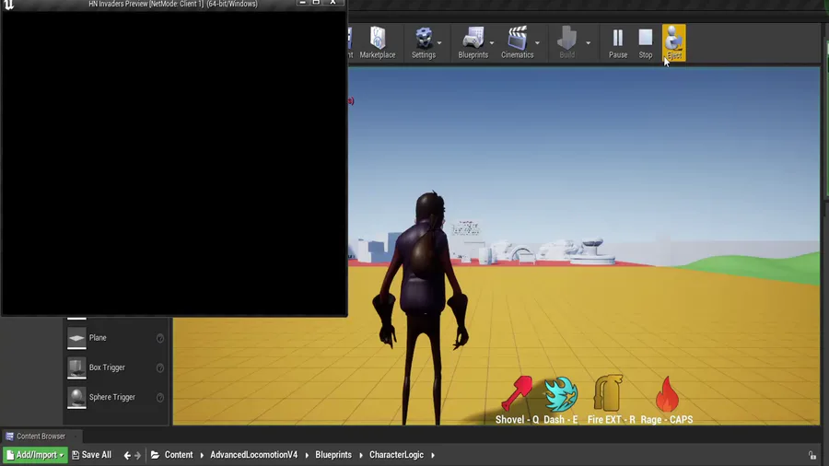
Task: Navigate to AdvancedLocomotionV4 breadcrumb folder
Action: click(x=254, y=455)
